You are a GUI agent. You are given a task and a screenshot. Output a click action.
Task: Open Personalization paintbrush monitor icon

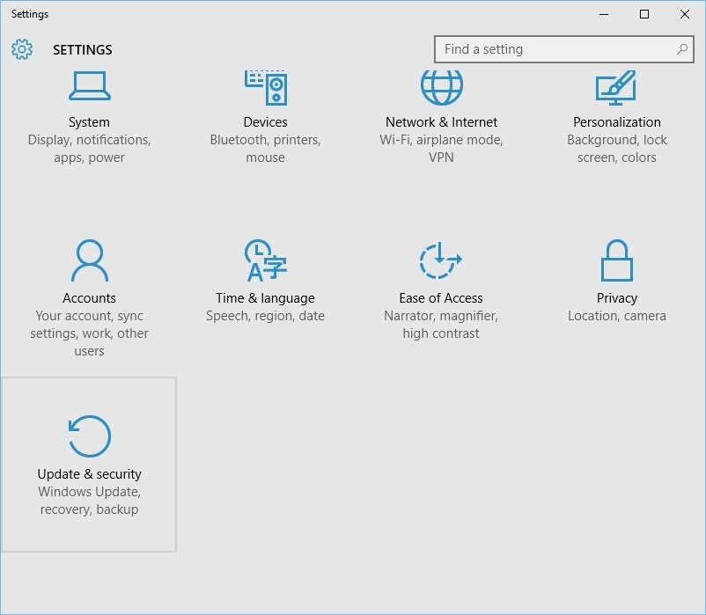616,88
